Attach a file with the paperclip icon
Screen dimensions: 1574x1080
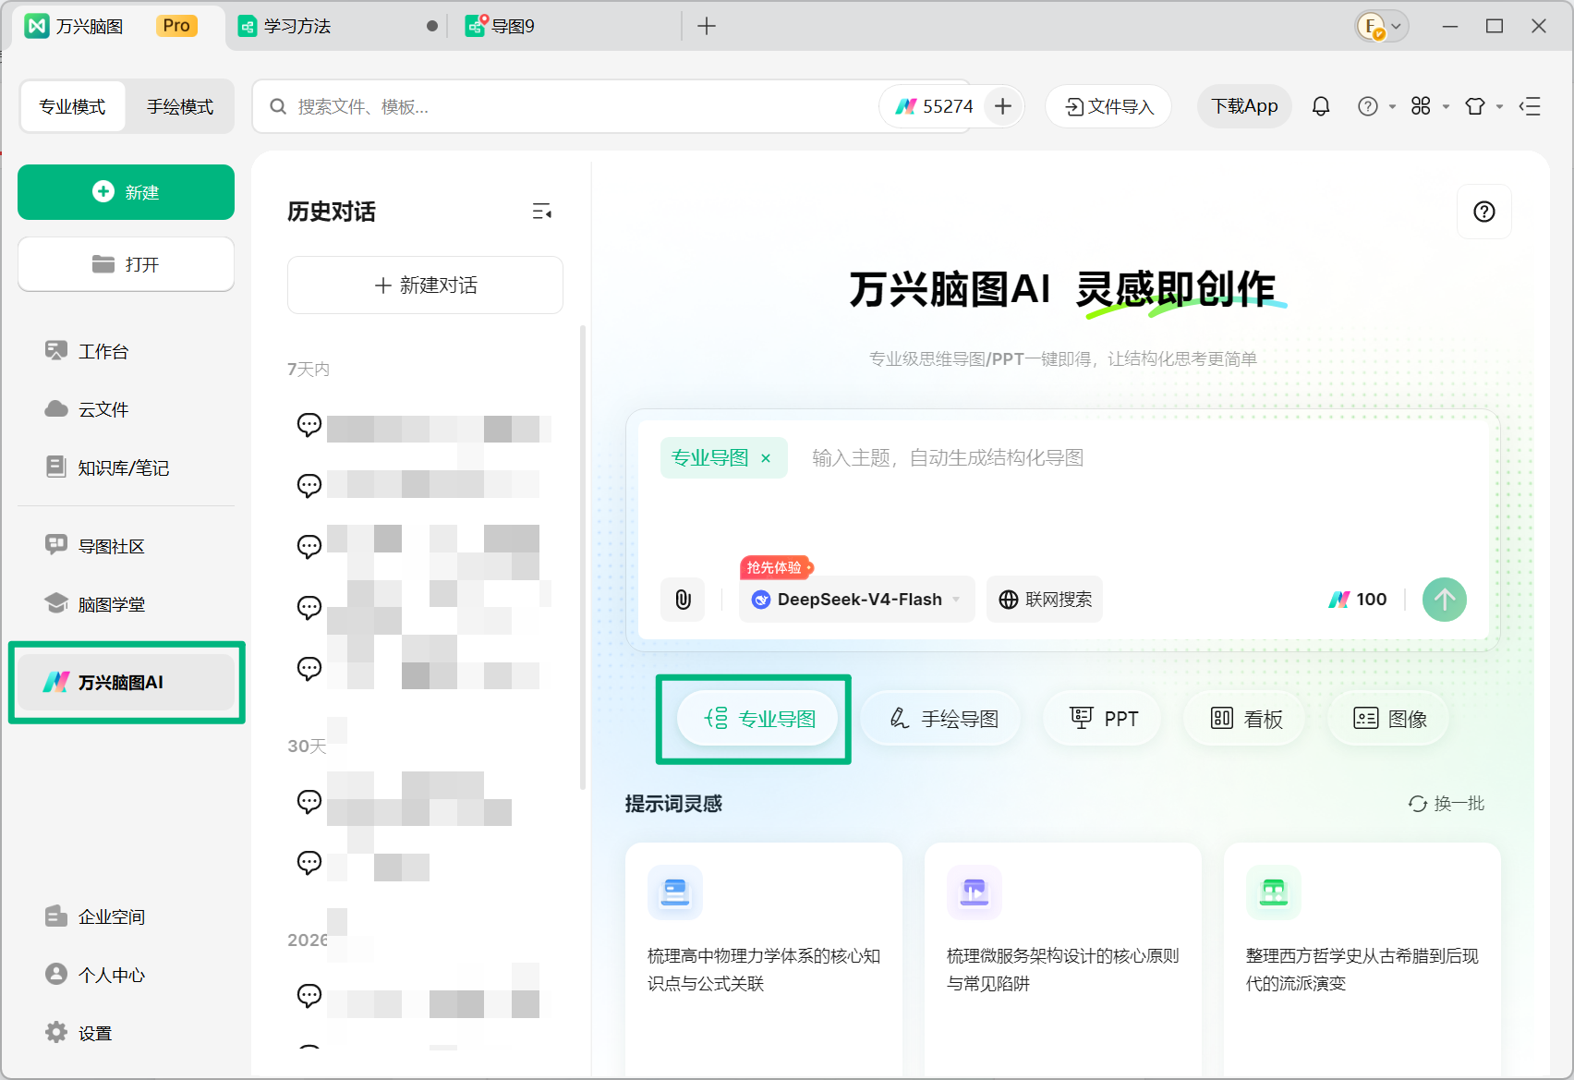(683, 600)
